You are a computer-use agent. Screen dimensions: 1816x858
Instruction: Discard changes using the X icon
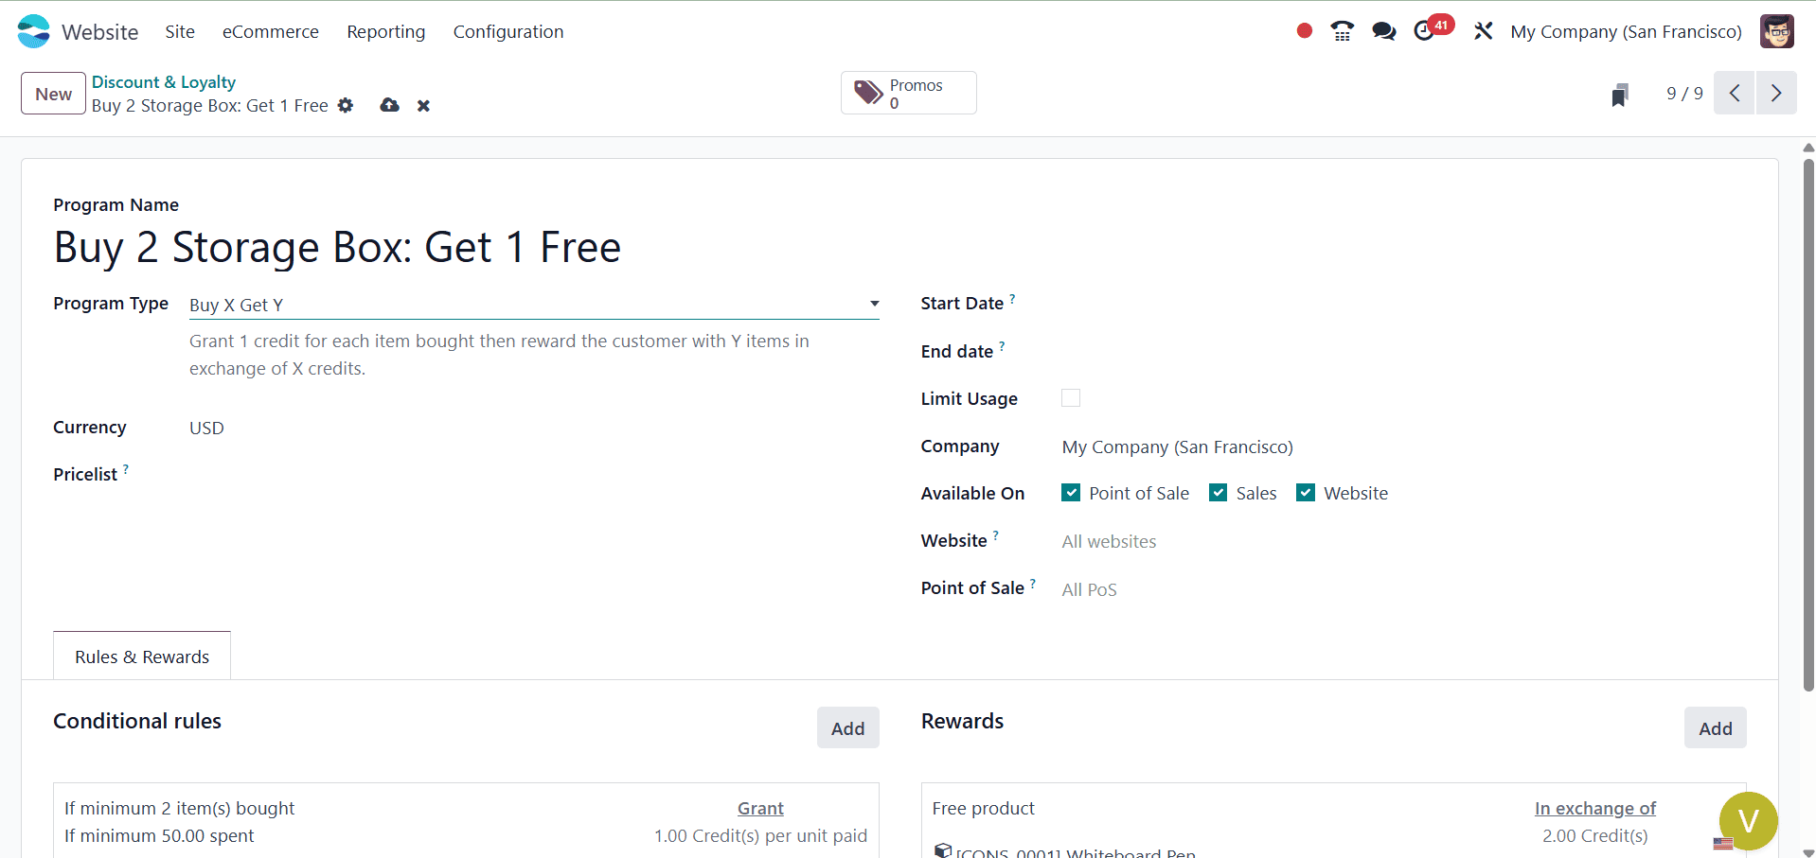[423, 105]
